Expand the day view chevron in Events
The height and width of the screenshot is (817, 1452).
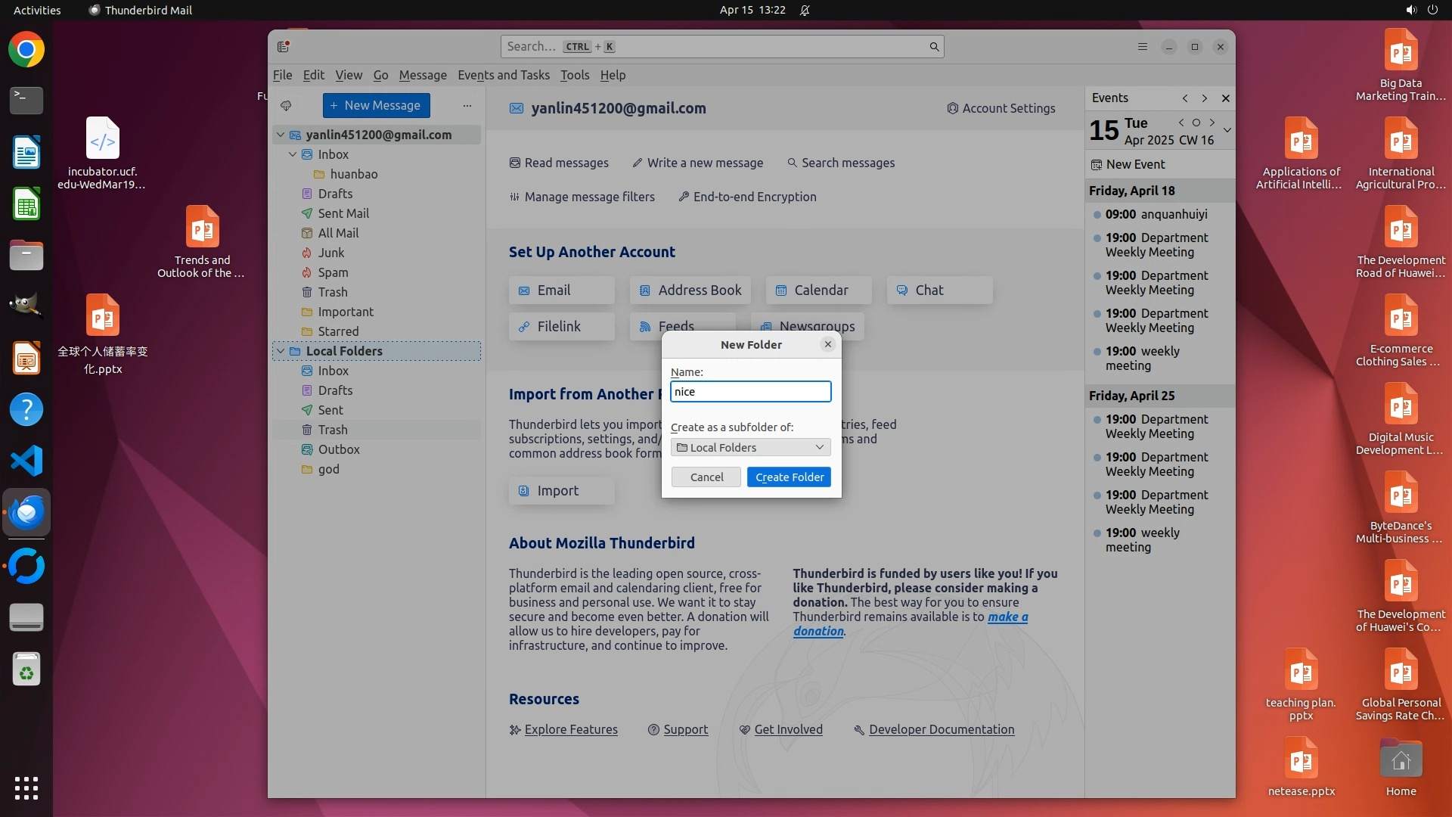tap(1227, 130)
